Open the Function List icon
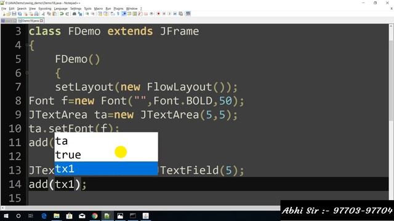The height and width of the screenshot is (221, 394). 140,14
